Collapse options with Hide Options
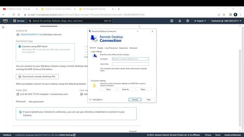The width and height of the screenshot is (244, 137). (x=96, y=100)
